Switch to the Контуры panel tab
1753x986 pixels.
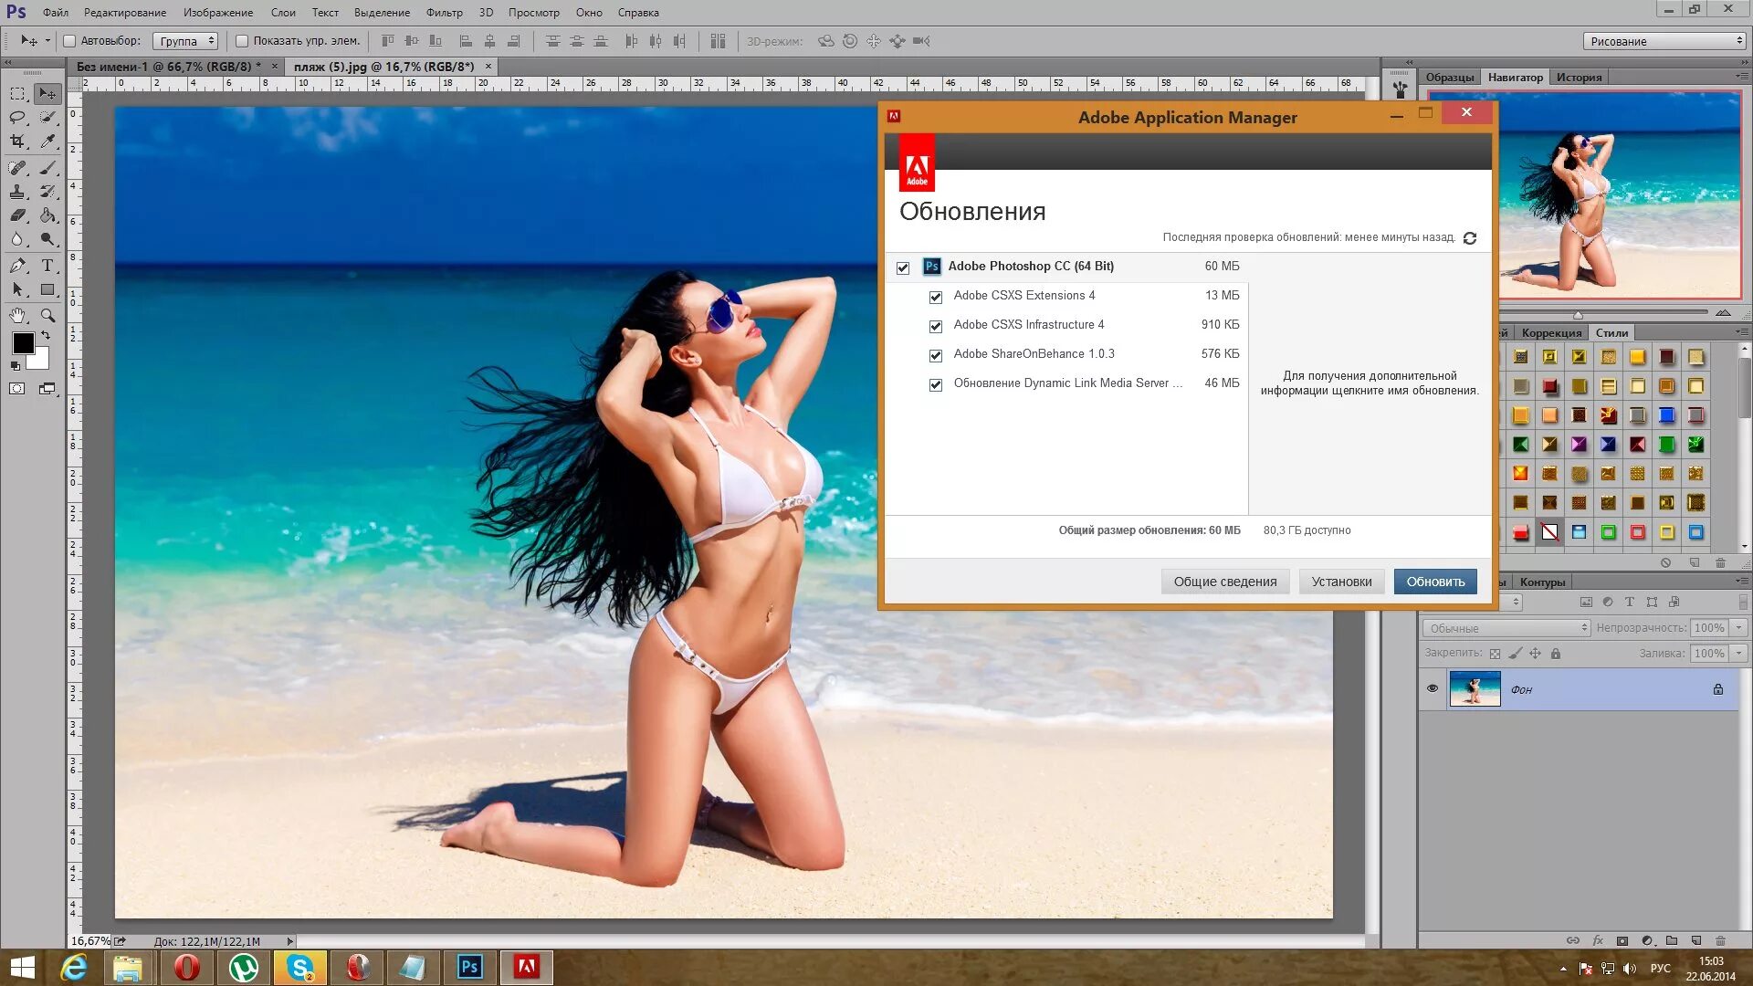[1543, 582]
